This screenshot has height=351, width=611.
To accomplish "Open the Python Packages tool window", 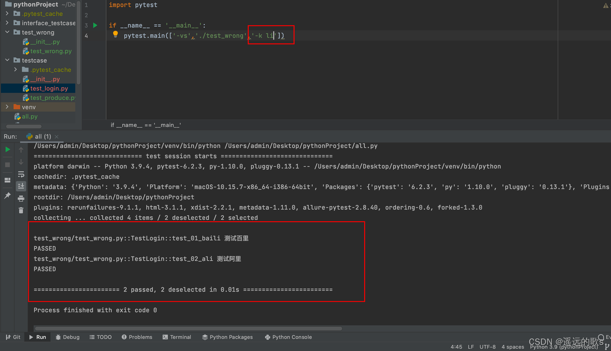I will tap(227, 337).
